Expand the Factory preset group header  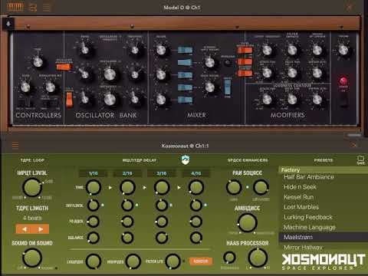(323, 169)
